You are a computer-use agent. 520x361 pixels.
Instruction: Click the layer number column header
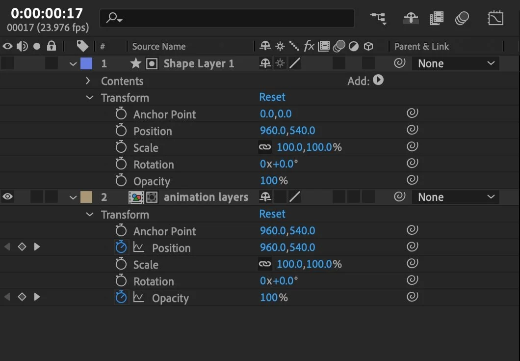(103, 47)
